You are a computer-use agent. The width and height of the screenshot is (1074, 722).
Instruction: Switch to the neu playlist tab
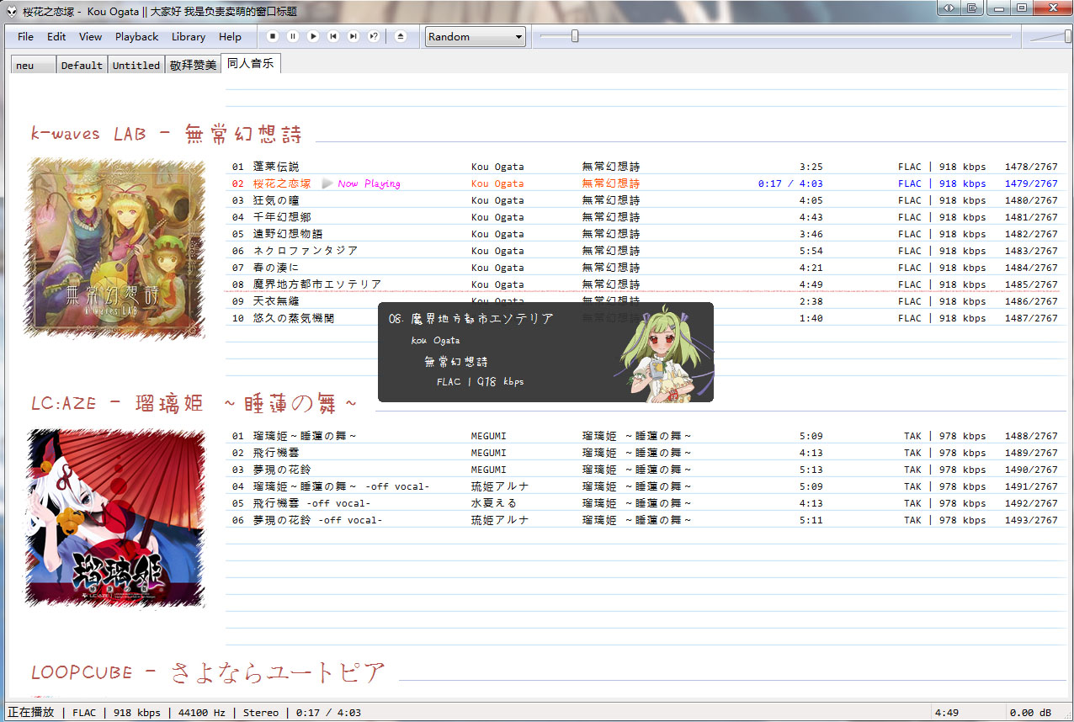pos(33,65)
